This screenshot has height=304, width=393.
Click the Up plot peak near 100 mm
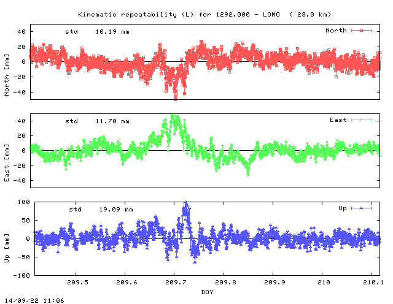point(185,203)
